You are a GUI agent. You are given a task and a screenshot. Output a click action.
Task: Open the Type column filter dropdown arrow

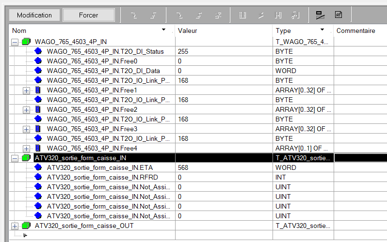(x=322, y=30)
